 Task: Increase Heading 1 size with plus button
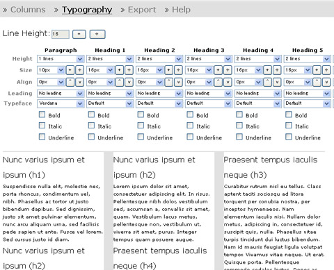120,70
